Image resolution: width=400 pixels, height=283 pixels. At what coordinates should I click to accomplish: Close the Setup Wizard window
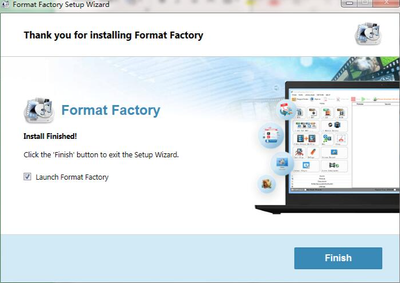click(386, 3)
